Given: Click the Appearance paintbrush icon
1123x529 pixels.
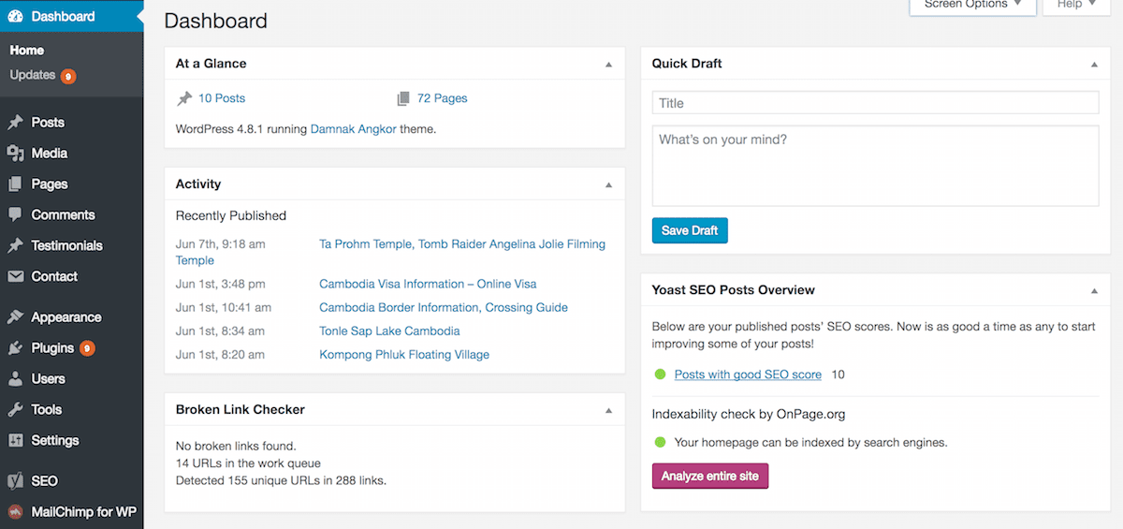Looking at the screenshot, I should [15, 317].
